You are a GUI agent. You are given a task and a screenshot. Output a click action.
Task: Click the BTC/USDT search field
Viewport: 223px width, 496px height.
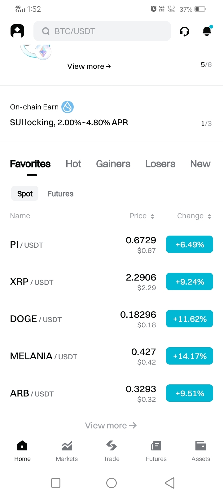(x=102, y=31)
